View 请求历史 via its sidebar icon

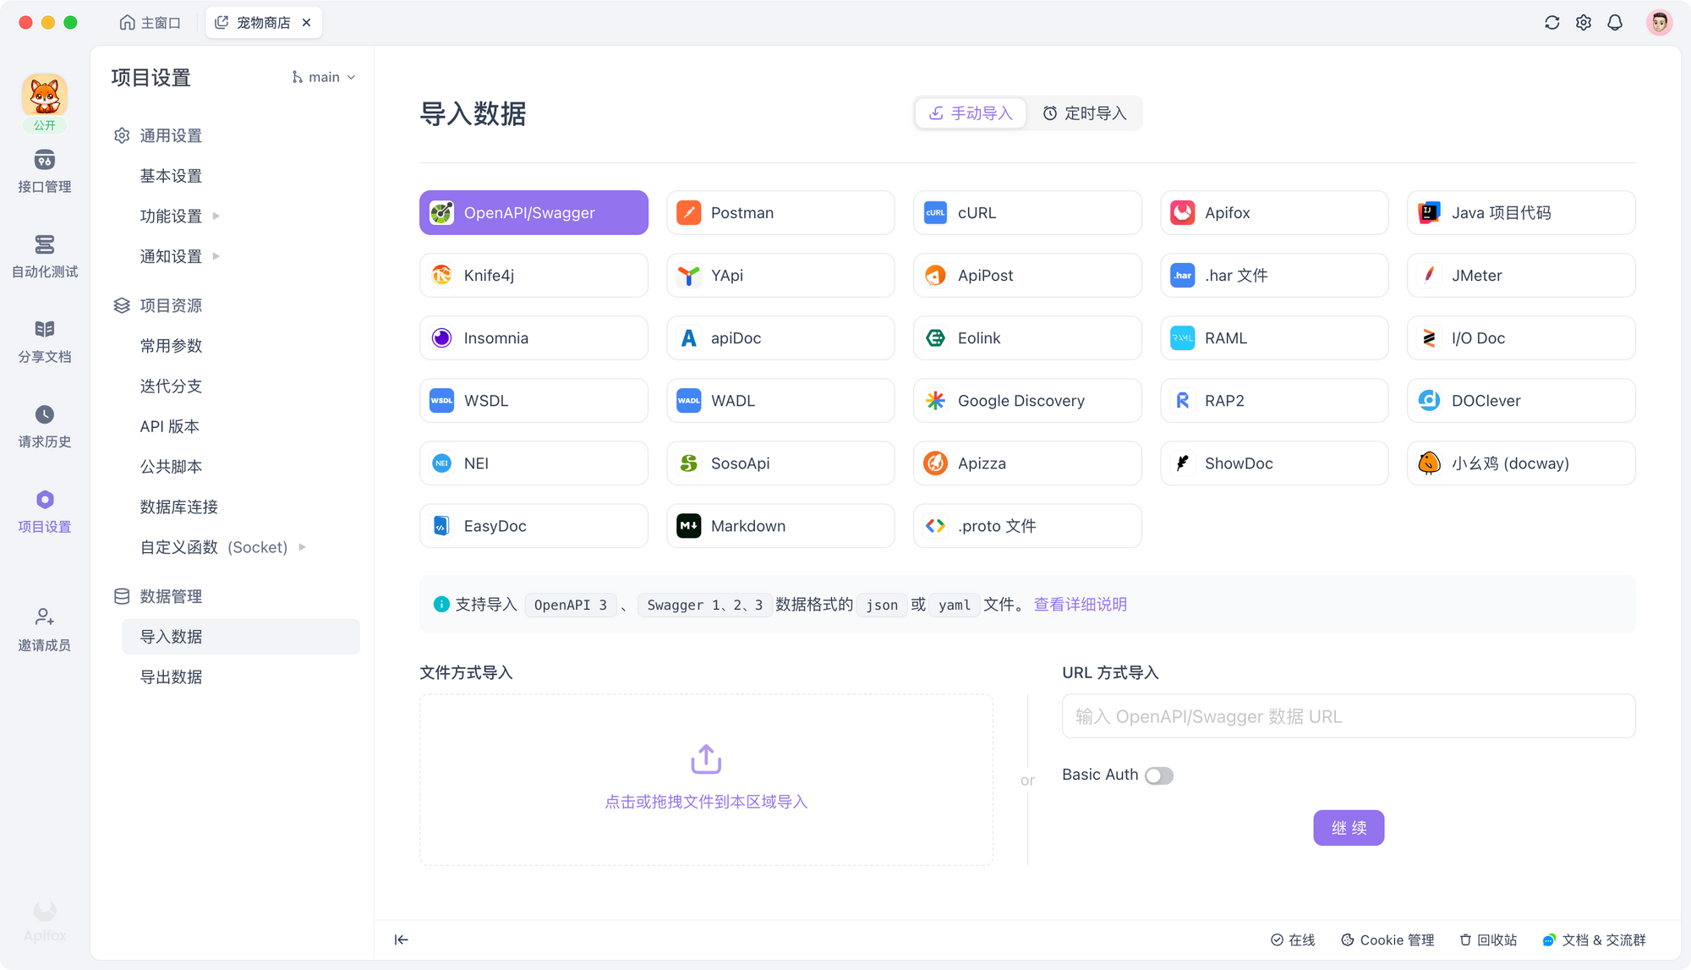[x=44, y=425]
